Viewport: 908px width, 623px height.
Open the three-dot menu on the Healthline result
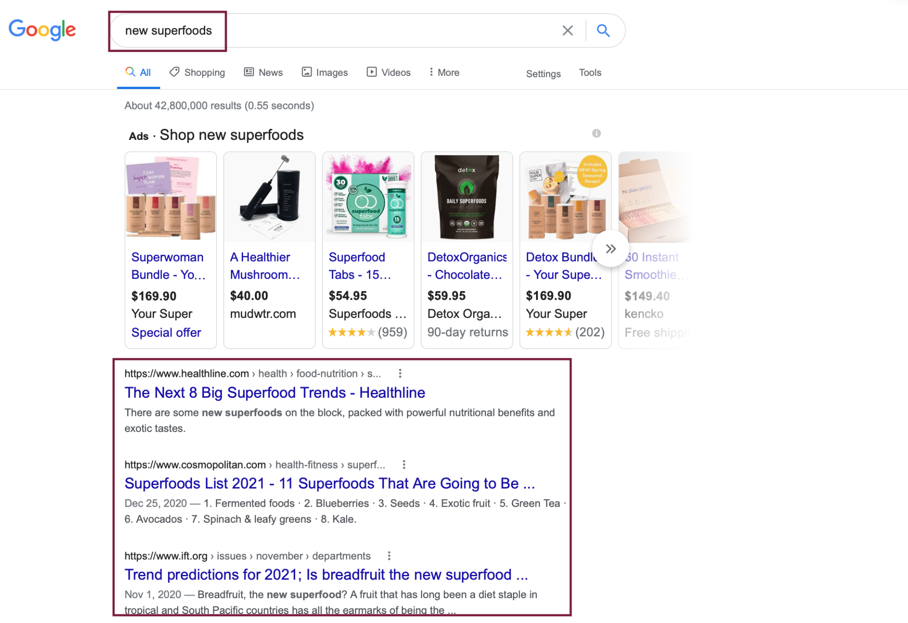click(400, 373)
